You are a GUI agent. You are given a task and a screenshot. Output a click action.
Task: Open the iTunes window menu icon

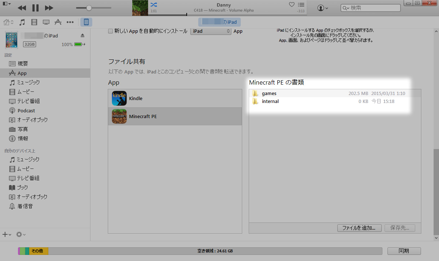tap(6, 4)
